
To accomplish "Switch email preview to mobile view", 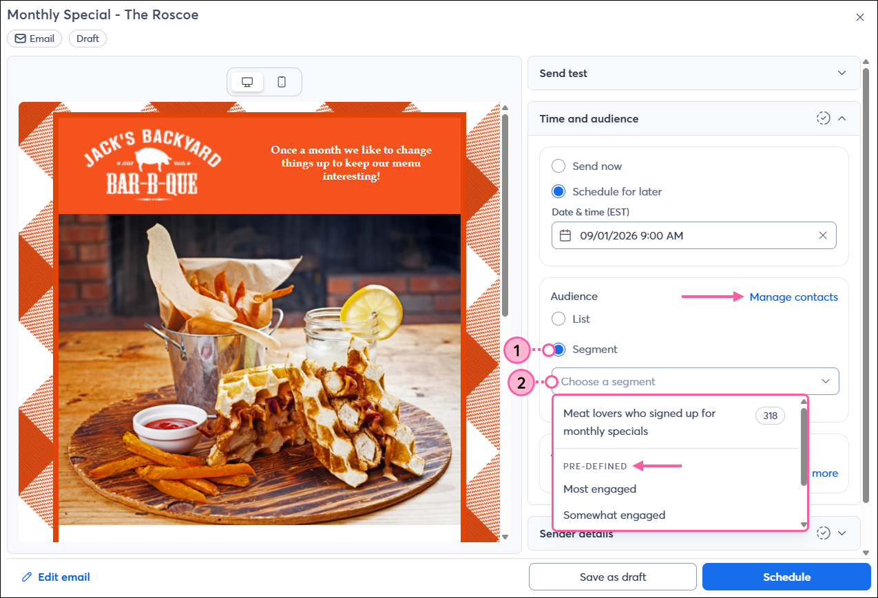I will (x=282, y=81).
